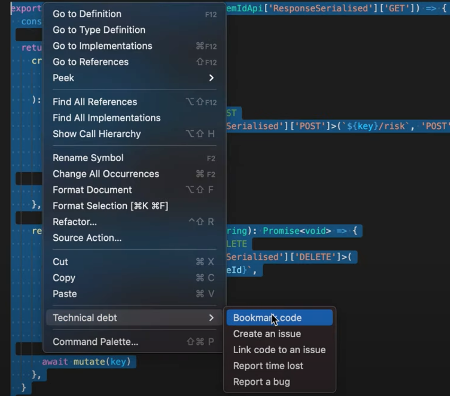Open the Command Palette...
The image size is (450, 396).
134,342
